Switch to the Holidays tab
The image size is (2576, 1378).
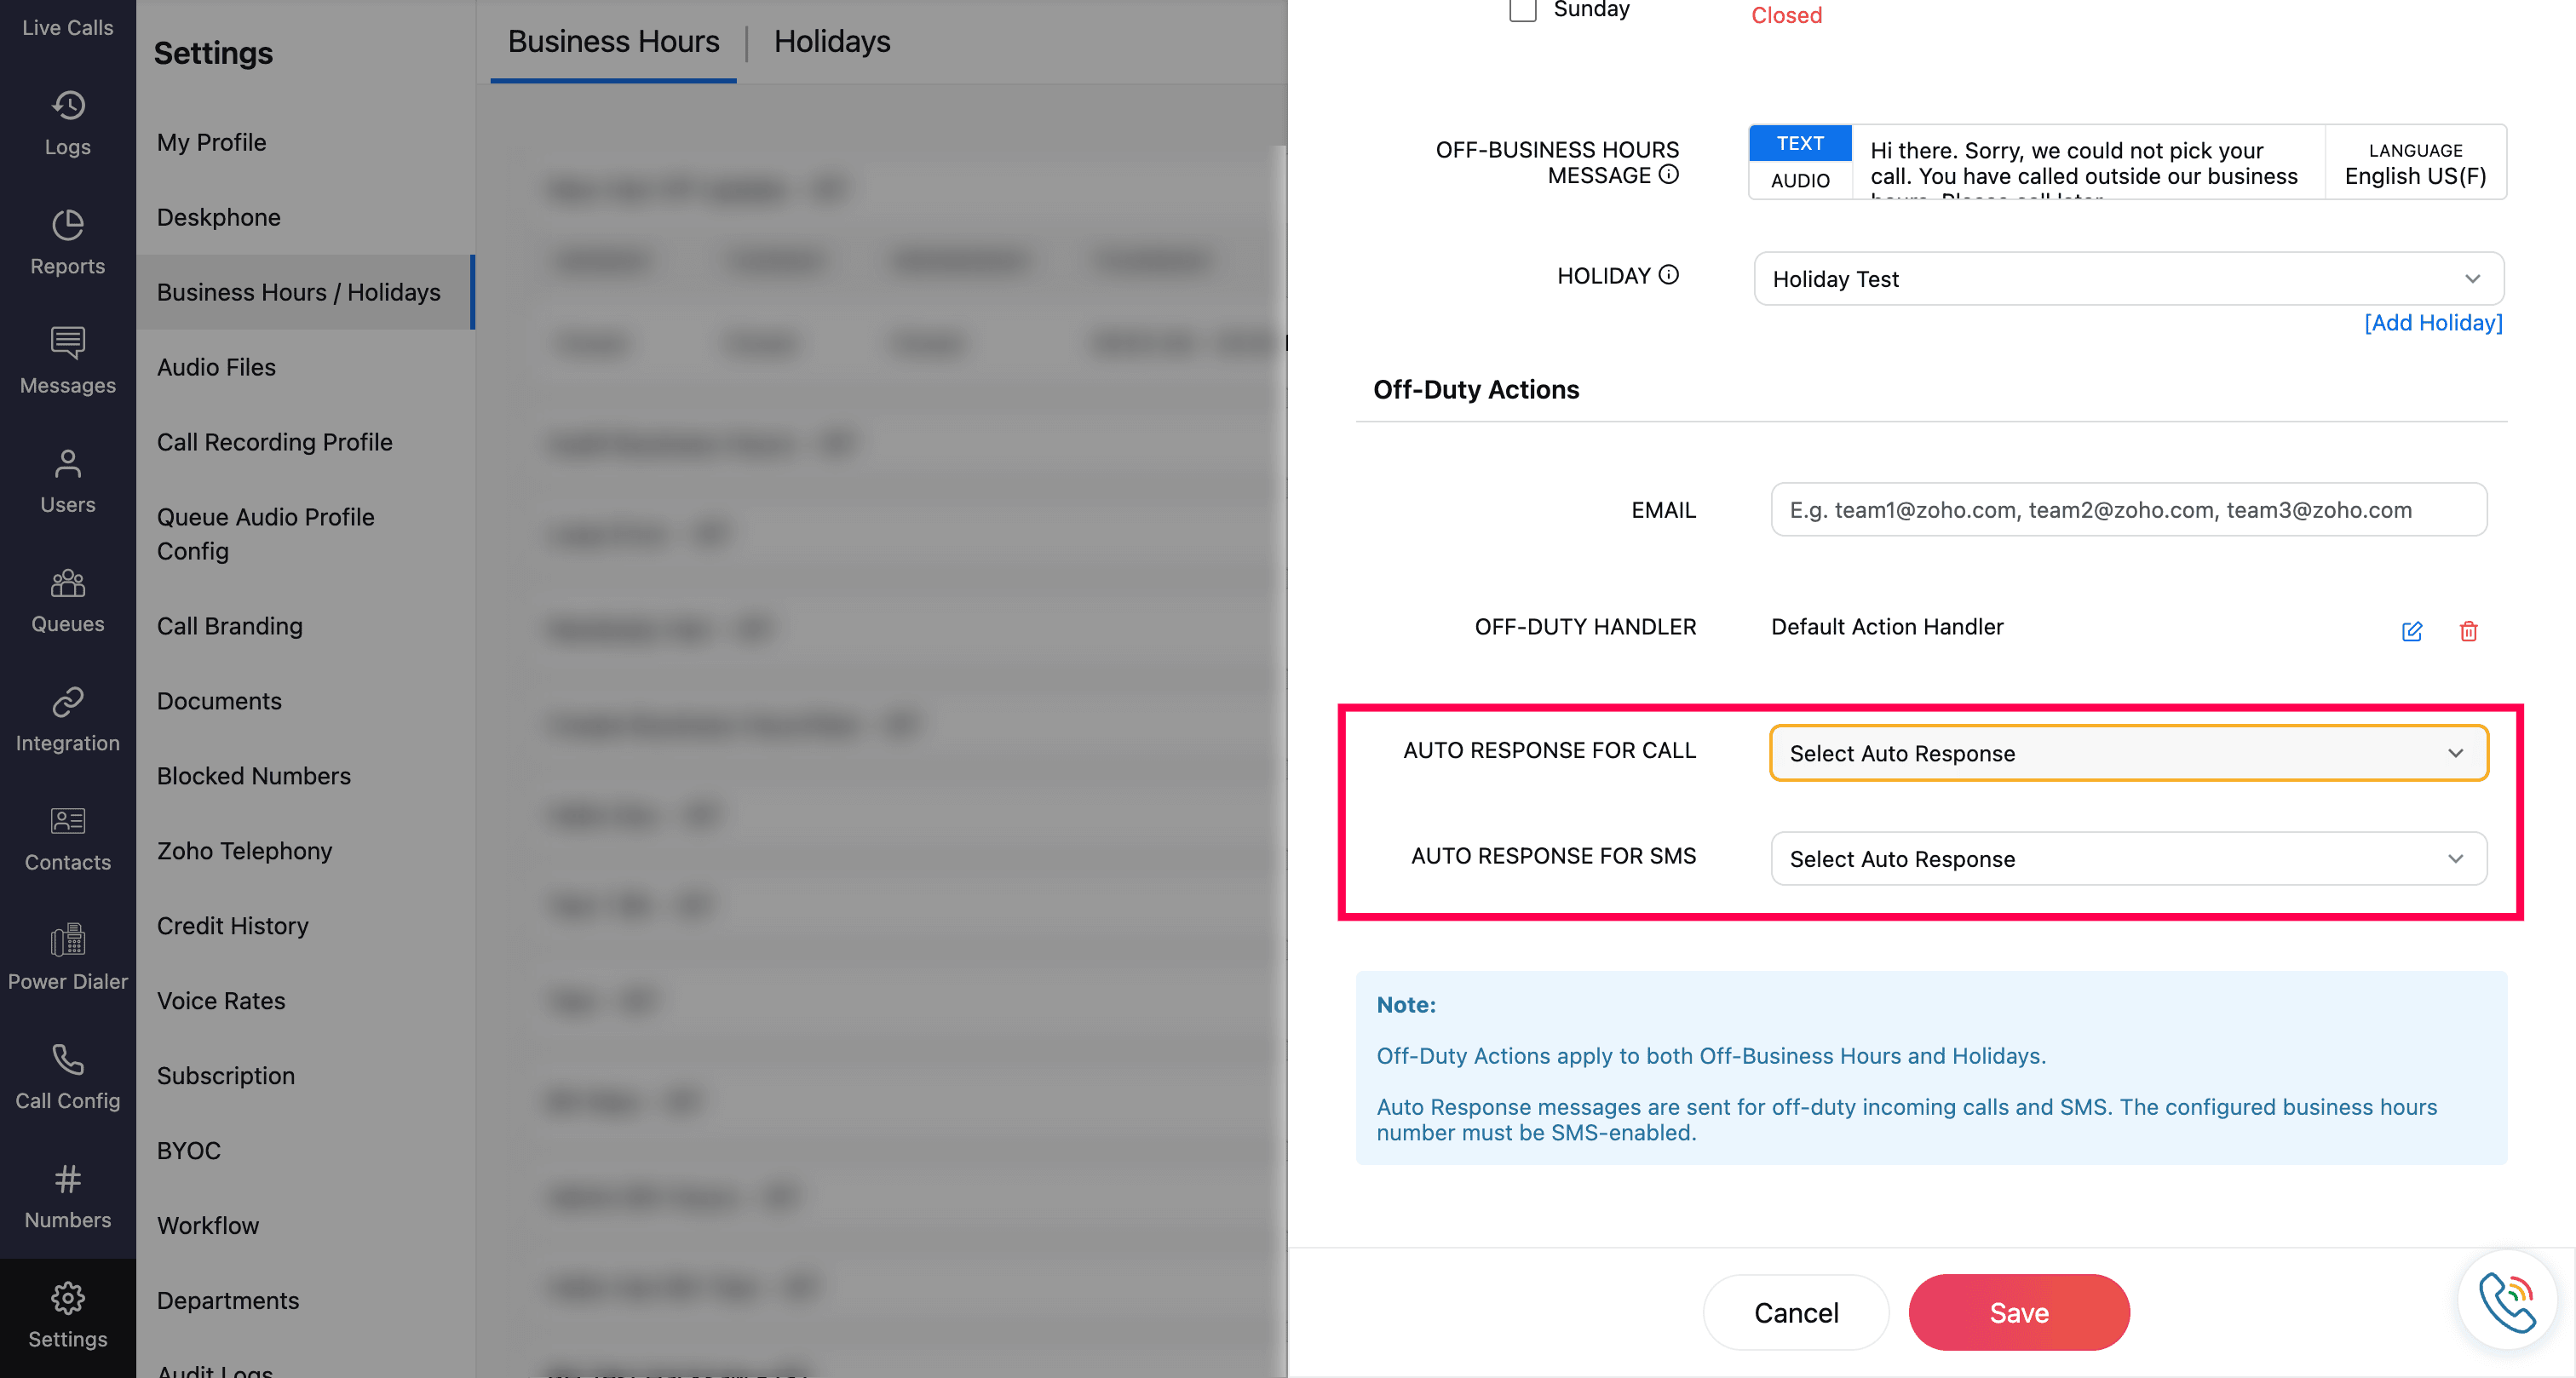831,41
